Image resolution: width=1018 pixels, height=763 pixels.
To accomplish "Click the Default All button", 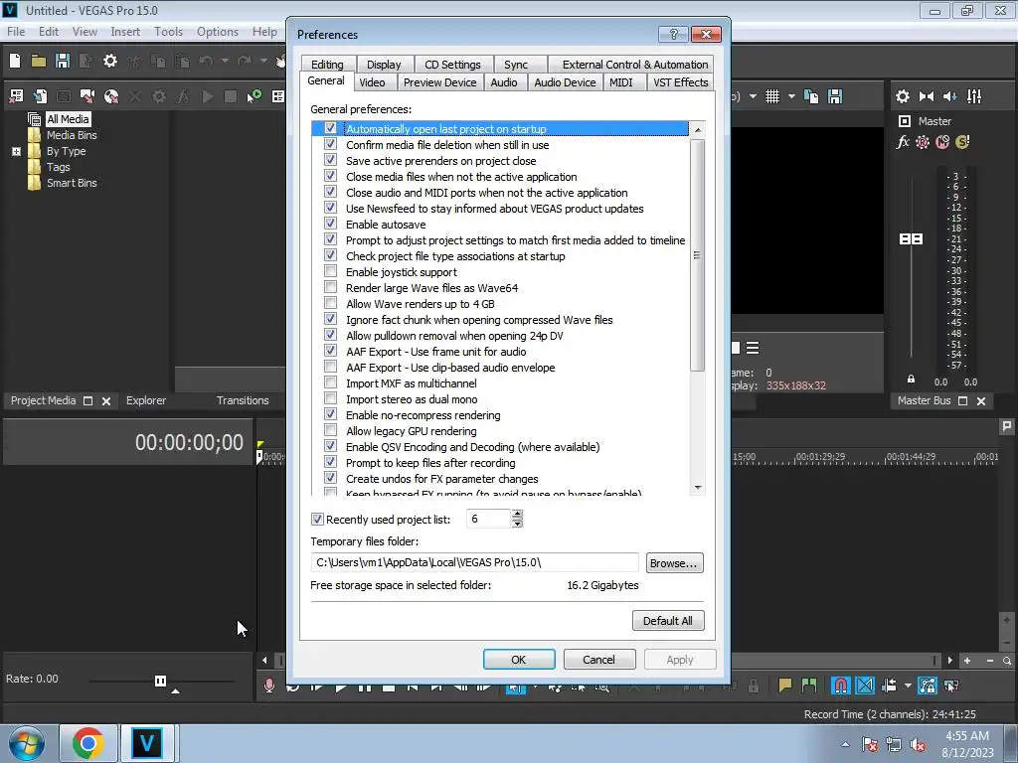I will tap(668, 621).
